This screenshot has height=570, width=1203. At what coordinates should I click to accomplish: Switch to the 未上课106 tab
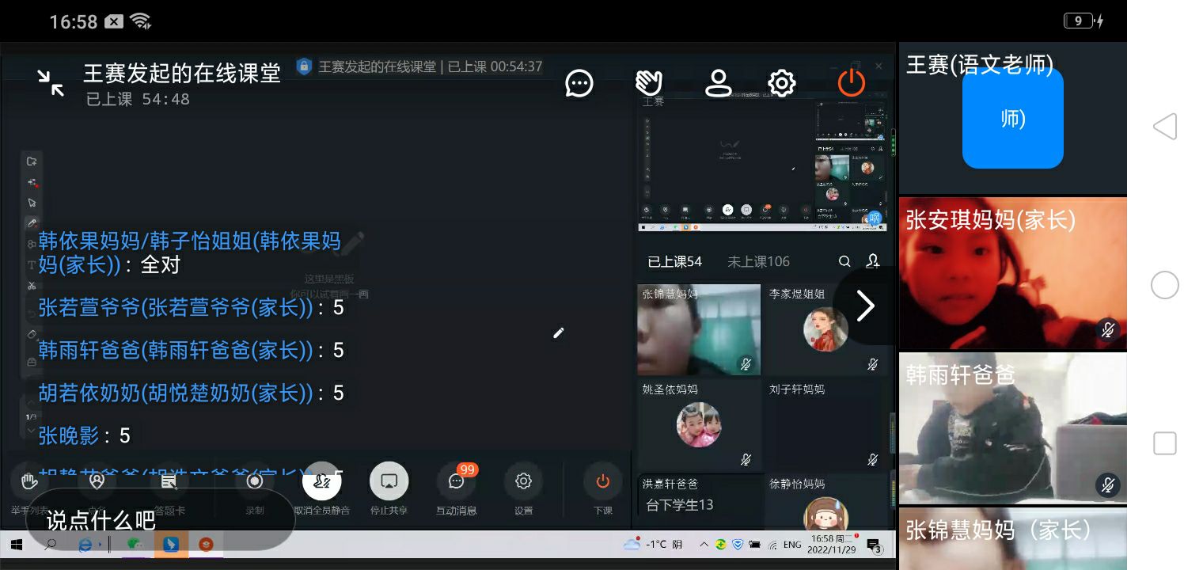coord(758,262)
